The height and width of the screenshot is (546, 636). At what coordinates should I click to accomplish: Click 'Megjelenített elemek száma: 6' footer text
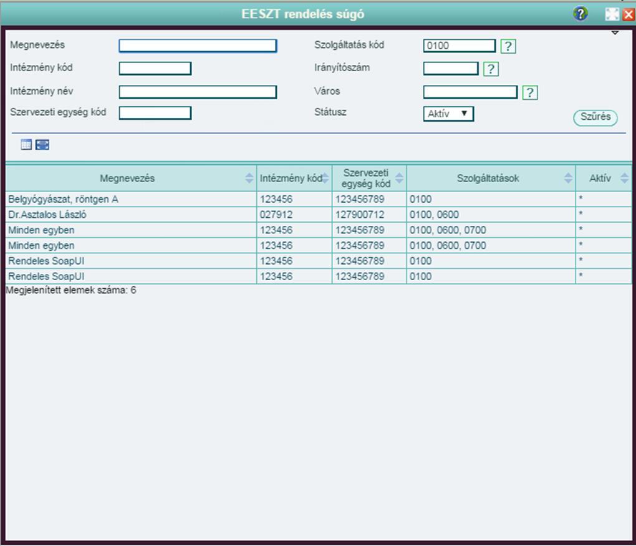(x=71, y=290)
